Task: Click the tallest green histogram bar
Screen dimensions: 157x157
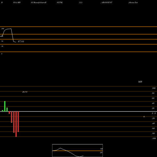Action: pos(5,106)
